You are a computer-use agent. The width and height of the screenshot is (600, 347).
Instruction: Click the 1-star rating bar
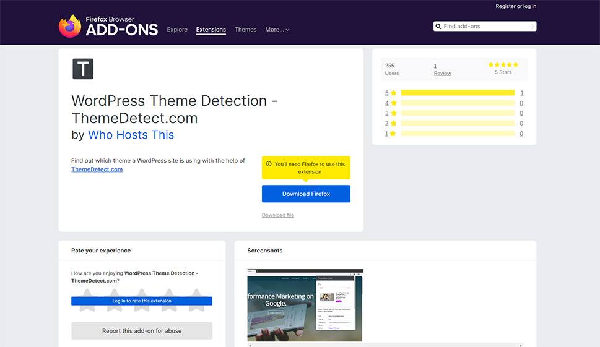pos(458,134)
